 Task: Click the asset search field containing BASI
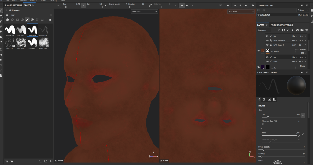29,15
